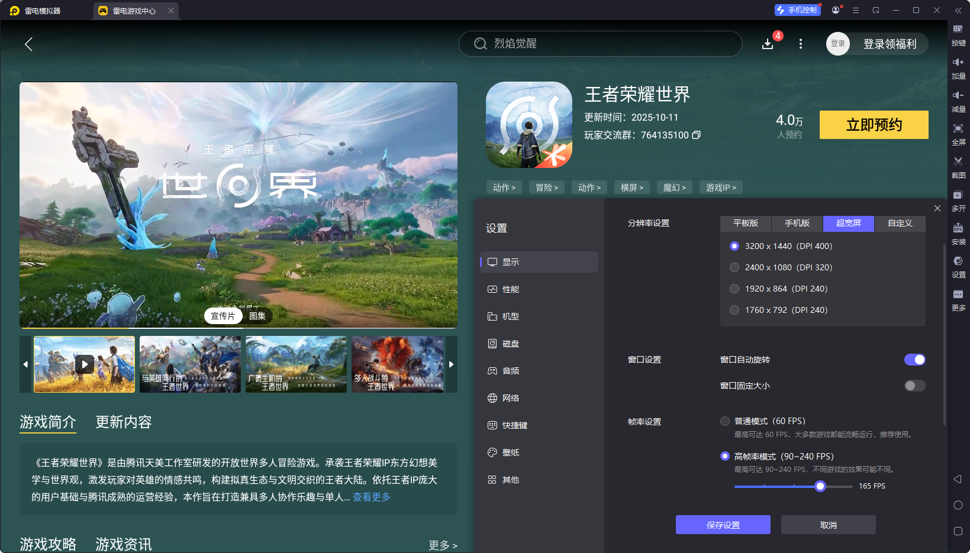970x553 pixels.
Task: Open multi-instance with the 多开 icon
Action: 959,200
